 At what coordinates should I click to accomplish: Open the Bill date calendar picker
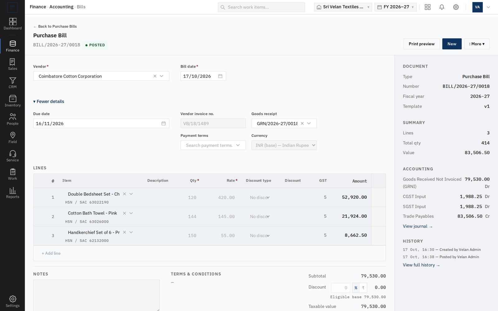pyautogui.click(x=220, y=76)
